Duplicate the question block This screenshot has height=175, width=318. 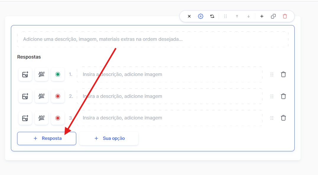coord(273,16)
